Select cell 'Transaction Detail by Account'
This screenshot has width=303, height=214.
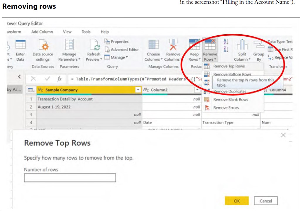89,99
